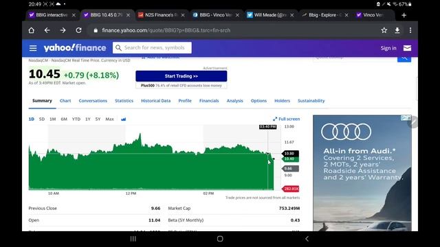
Task: Click the blue quote lookup search button
Action: click(x=404, y=58)
